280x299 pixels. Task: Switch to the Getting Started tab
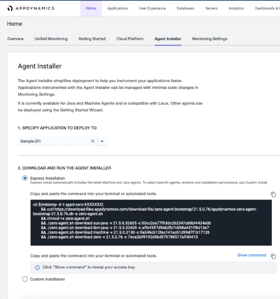pos(92,39)
